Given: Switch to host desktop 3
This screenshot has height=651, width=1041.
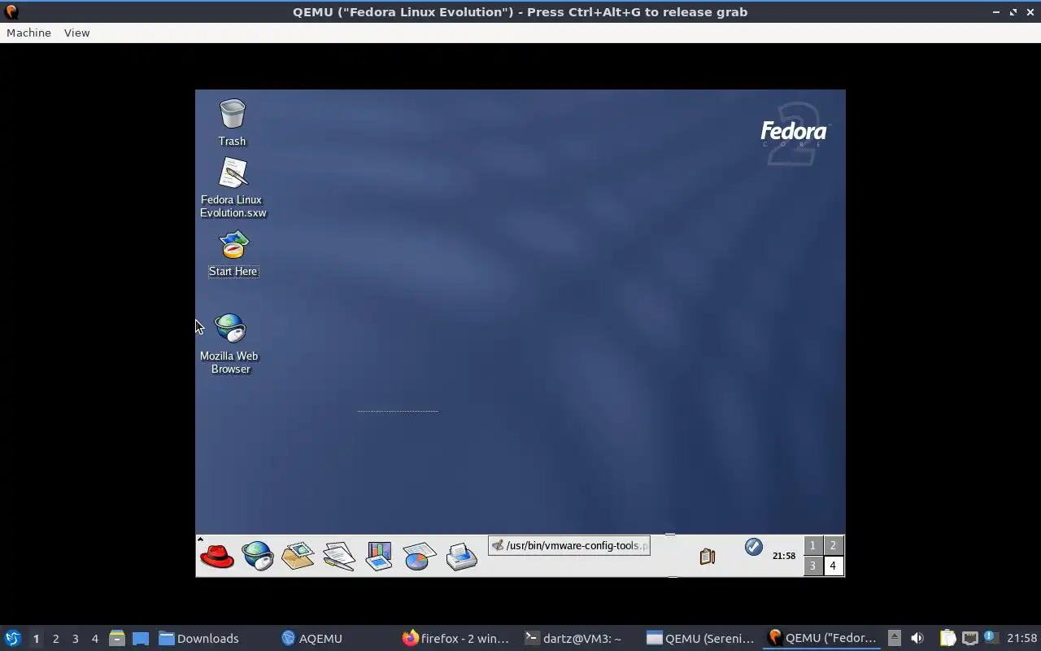Looking at the screenshot, I should 75,639.
